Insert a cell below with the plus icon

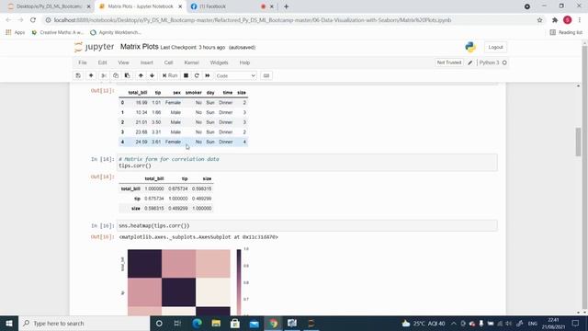(x=91, y=75)
